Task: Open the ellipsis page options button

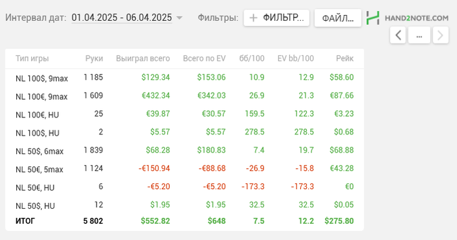Action: [x=419, y=35]
